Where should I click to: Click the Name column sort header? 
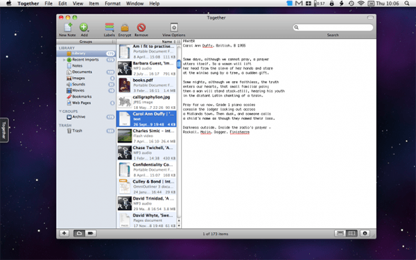click(x=146, y=42)
